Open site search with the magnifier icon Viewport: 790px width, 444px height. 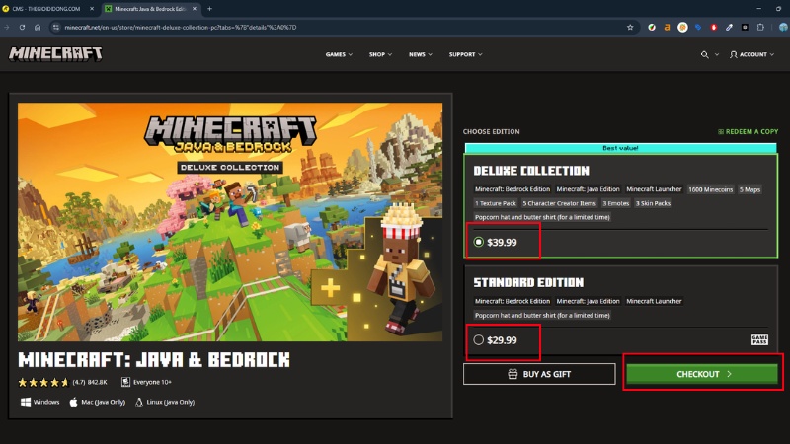(705, 54)
